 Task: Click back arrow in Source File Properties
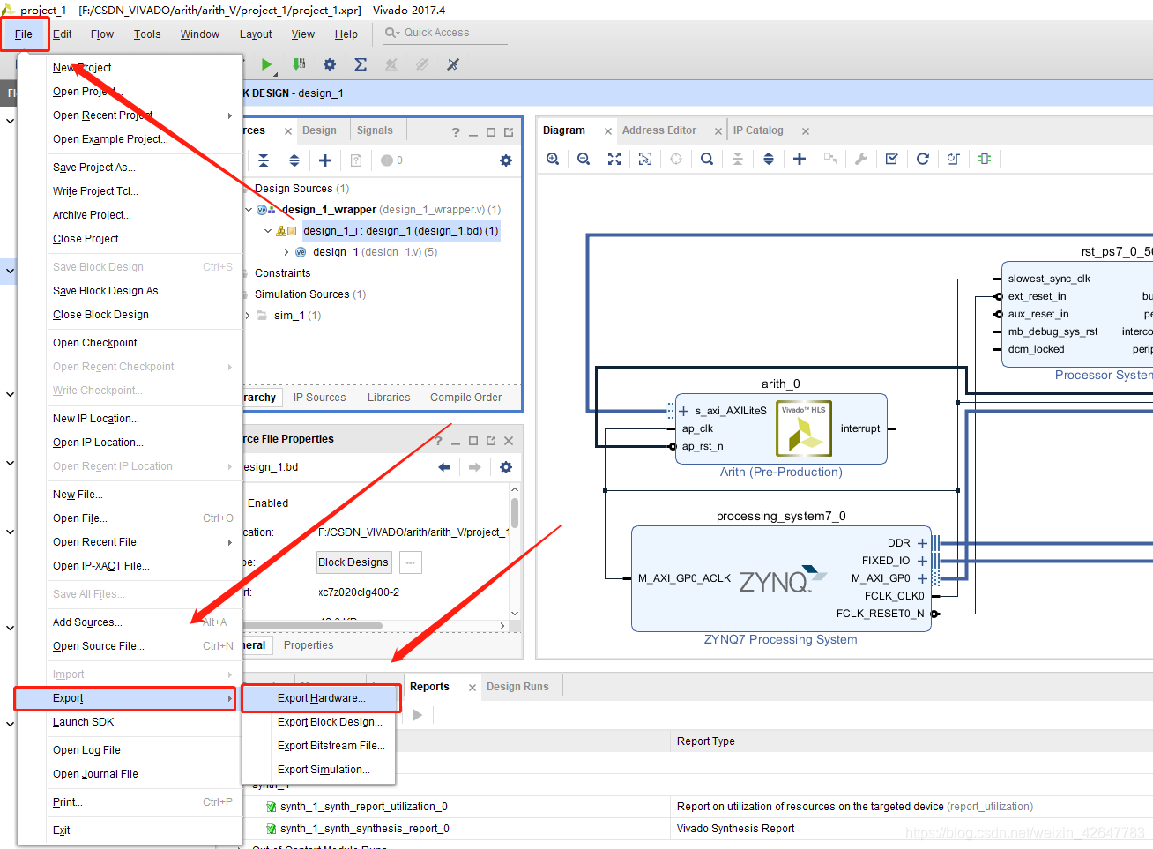pos(444,467)
